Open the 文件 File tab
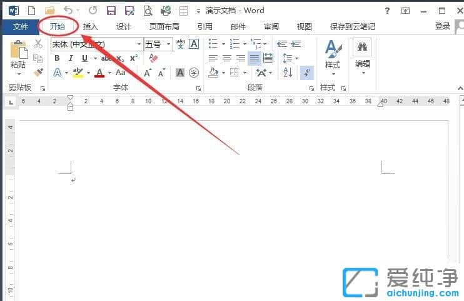The height and width of the screenshot is (301, 464). [x=21, y=27]
